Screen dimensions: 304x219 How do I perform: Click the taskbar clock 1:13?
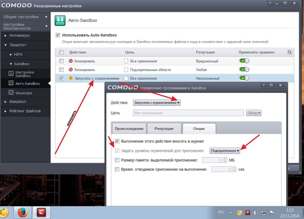(x=290, y=210)
